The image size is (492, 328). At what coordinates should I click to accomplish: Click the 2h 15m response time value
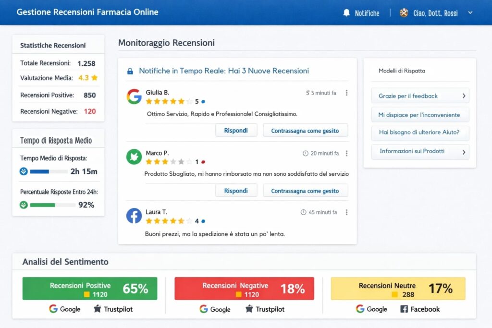coord(84,171)
